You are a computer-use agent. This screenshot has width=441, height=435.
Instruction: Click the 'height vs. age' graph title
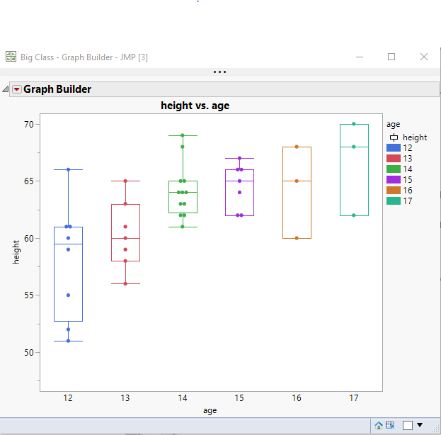[x=195, y=106]
